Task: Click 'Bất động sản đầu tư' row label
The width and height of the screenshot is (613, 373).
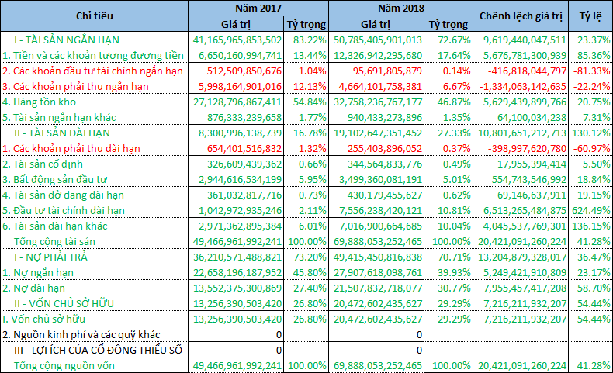Action: pyautogui.click(x=54, y=180)
